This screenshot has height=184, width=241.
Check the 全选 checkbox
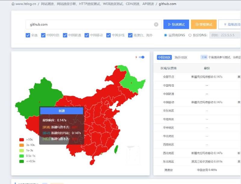click(x=28, y=35)
